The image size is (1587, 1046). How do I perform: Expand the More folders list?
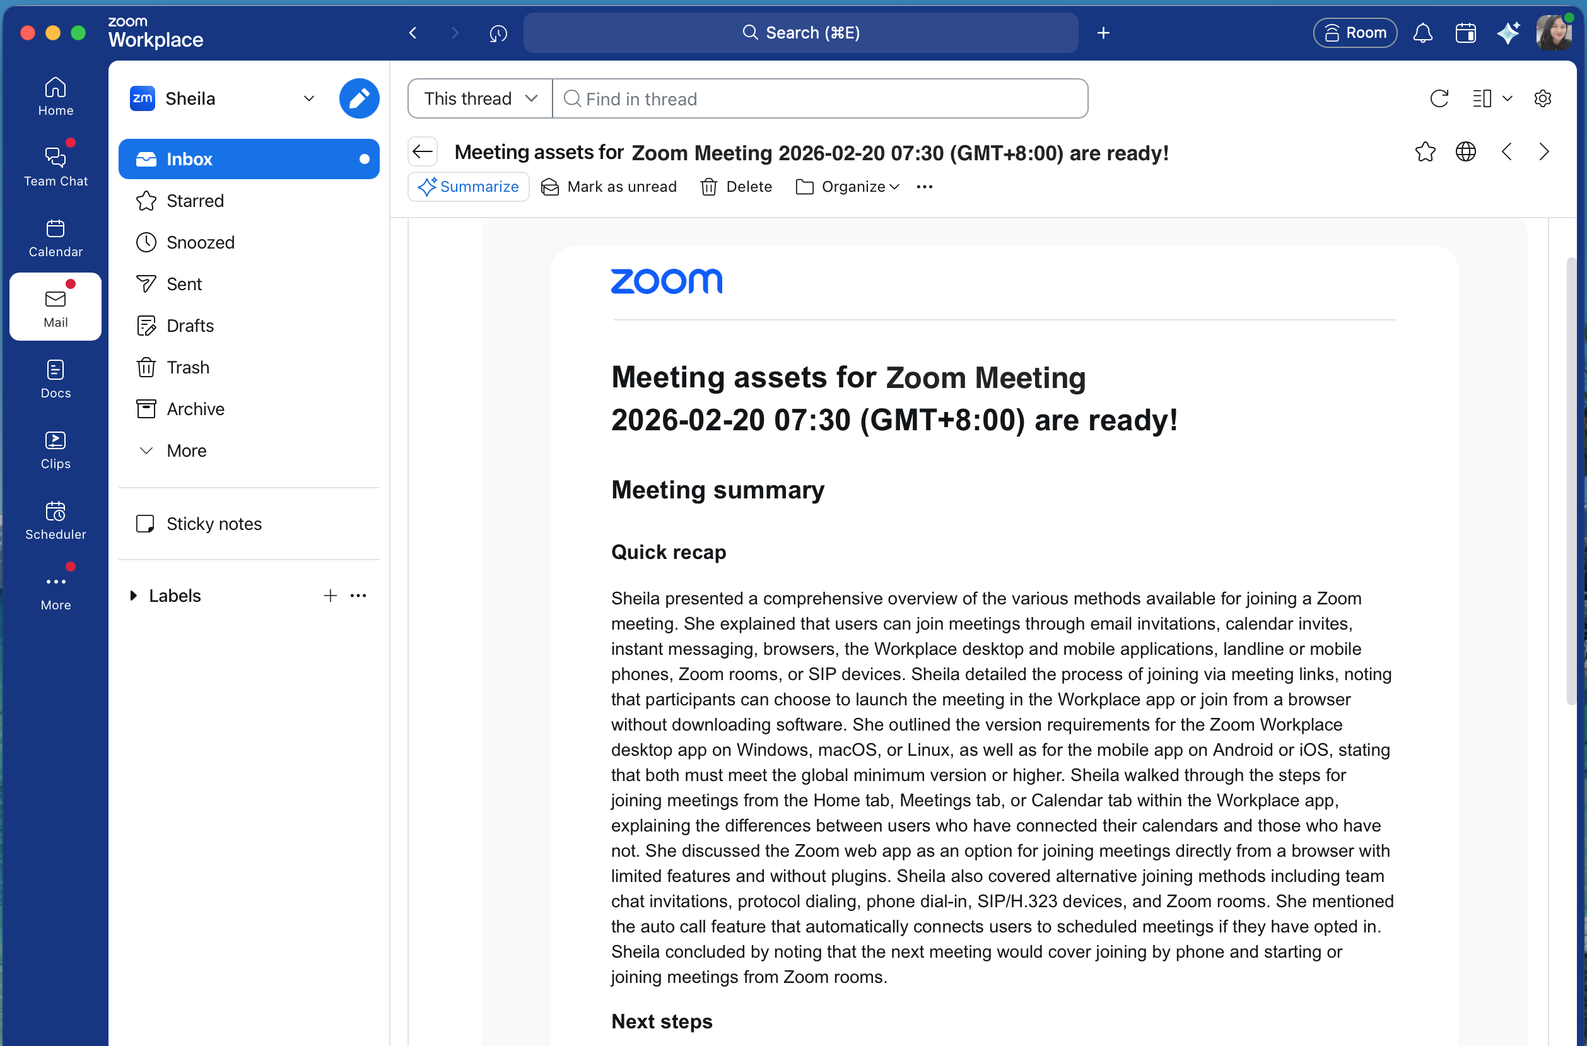pos(146,451)
